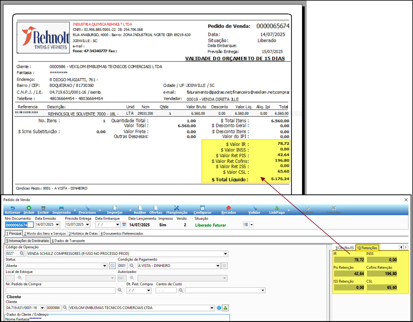Click the Retornar toolbar button
This screenshot has height=322, width=413.
(x=12, y=210)
